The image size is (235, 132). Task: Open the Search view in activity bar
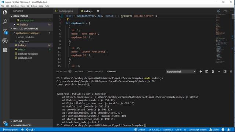coord(5,22)
